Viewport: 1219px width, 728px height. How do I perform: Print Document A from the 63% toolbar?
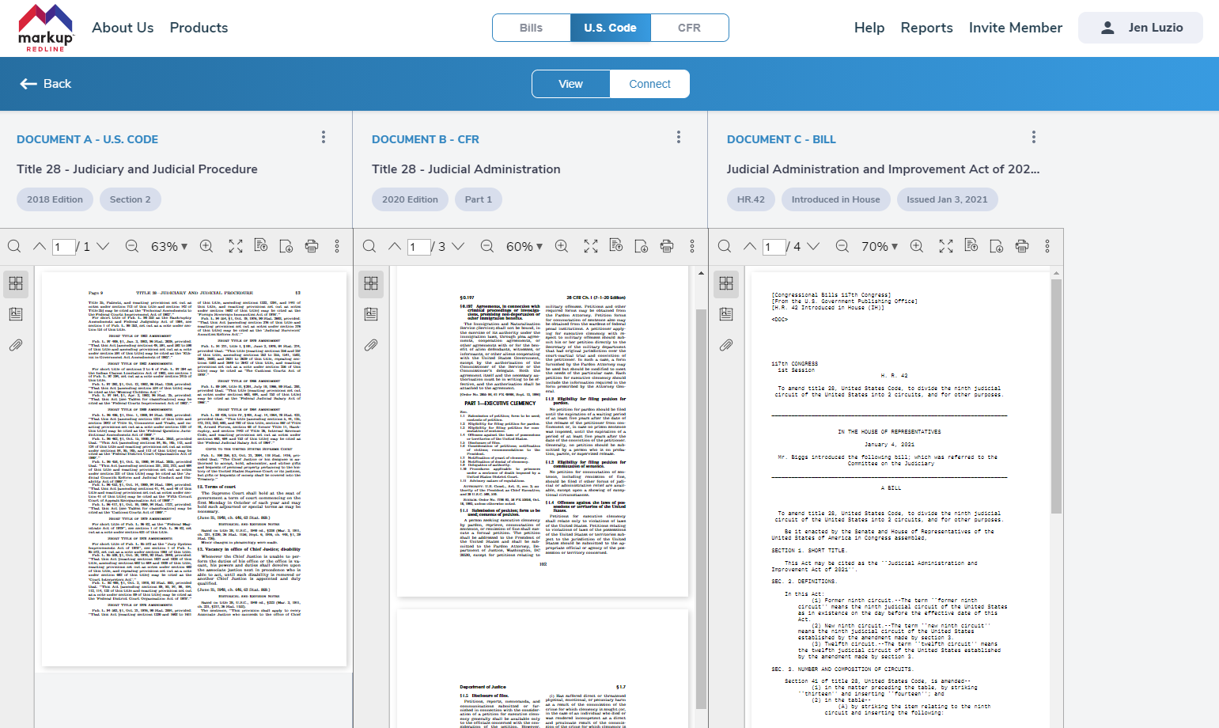312,246
